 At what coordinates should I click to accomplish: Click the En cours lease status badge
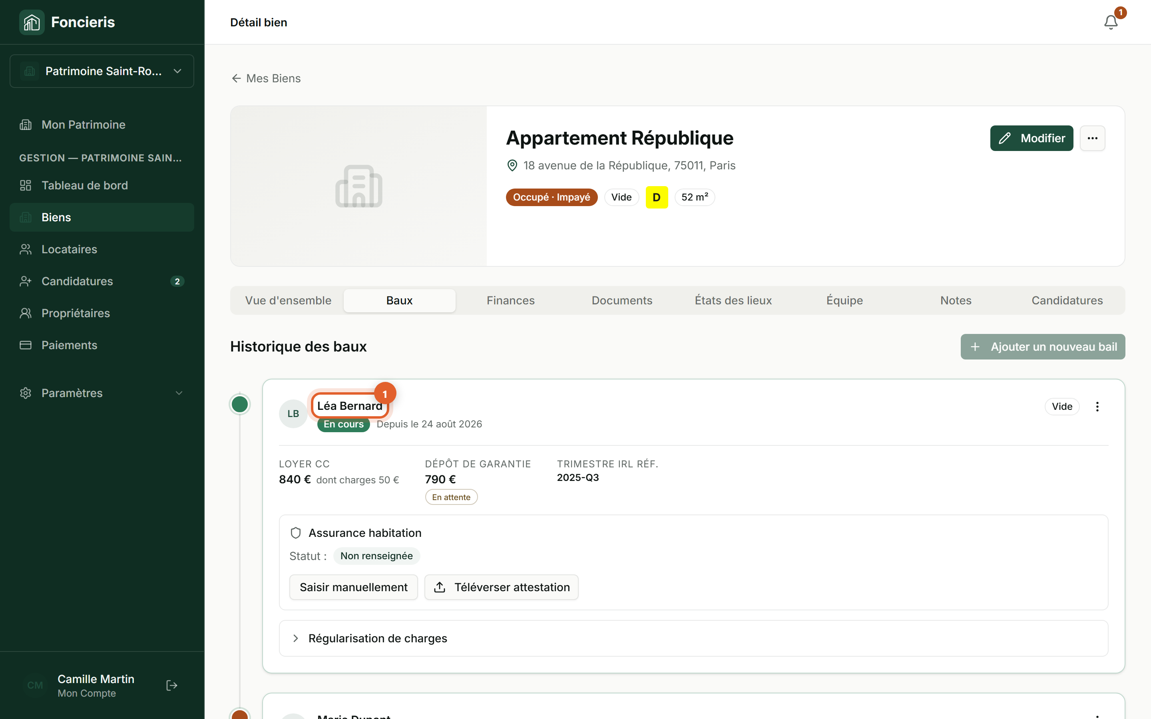[x=343, y=424]
